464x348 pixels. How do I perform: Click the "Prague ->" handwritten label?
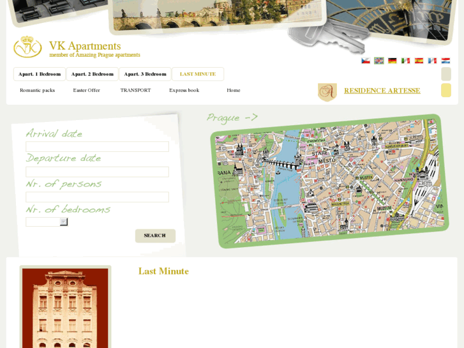pyautogui.click(x=232, y=118)
